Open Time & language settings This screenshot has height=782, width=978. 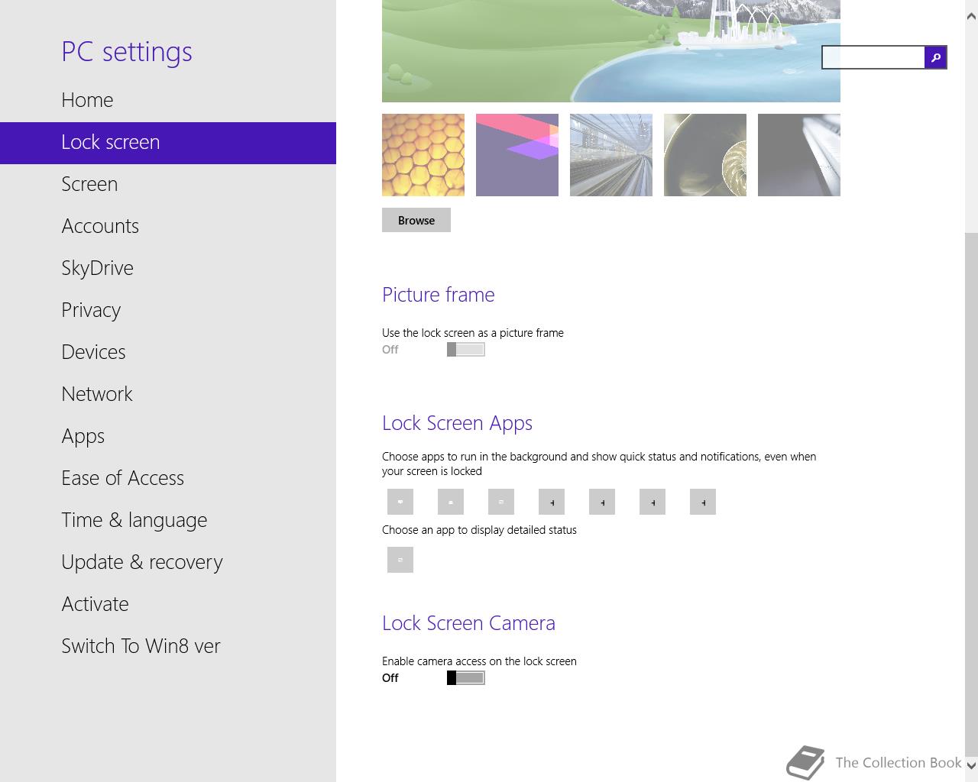tap(168, 520)
